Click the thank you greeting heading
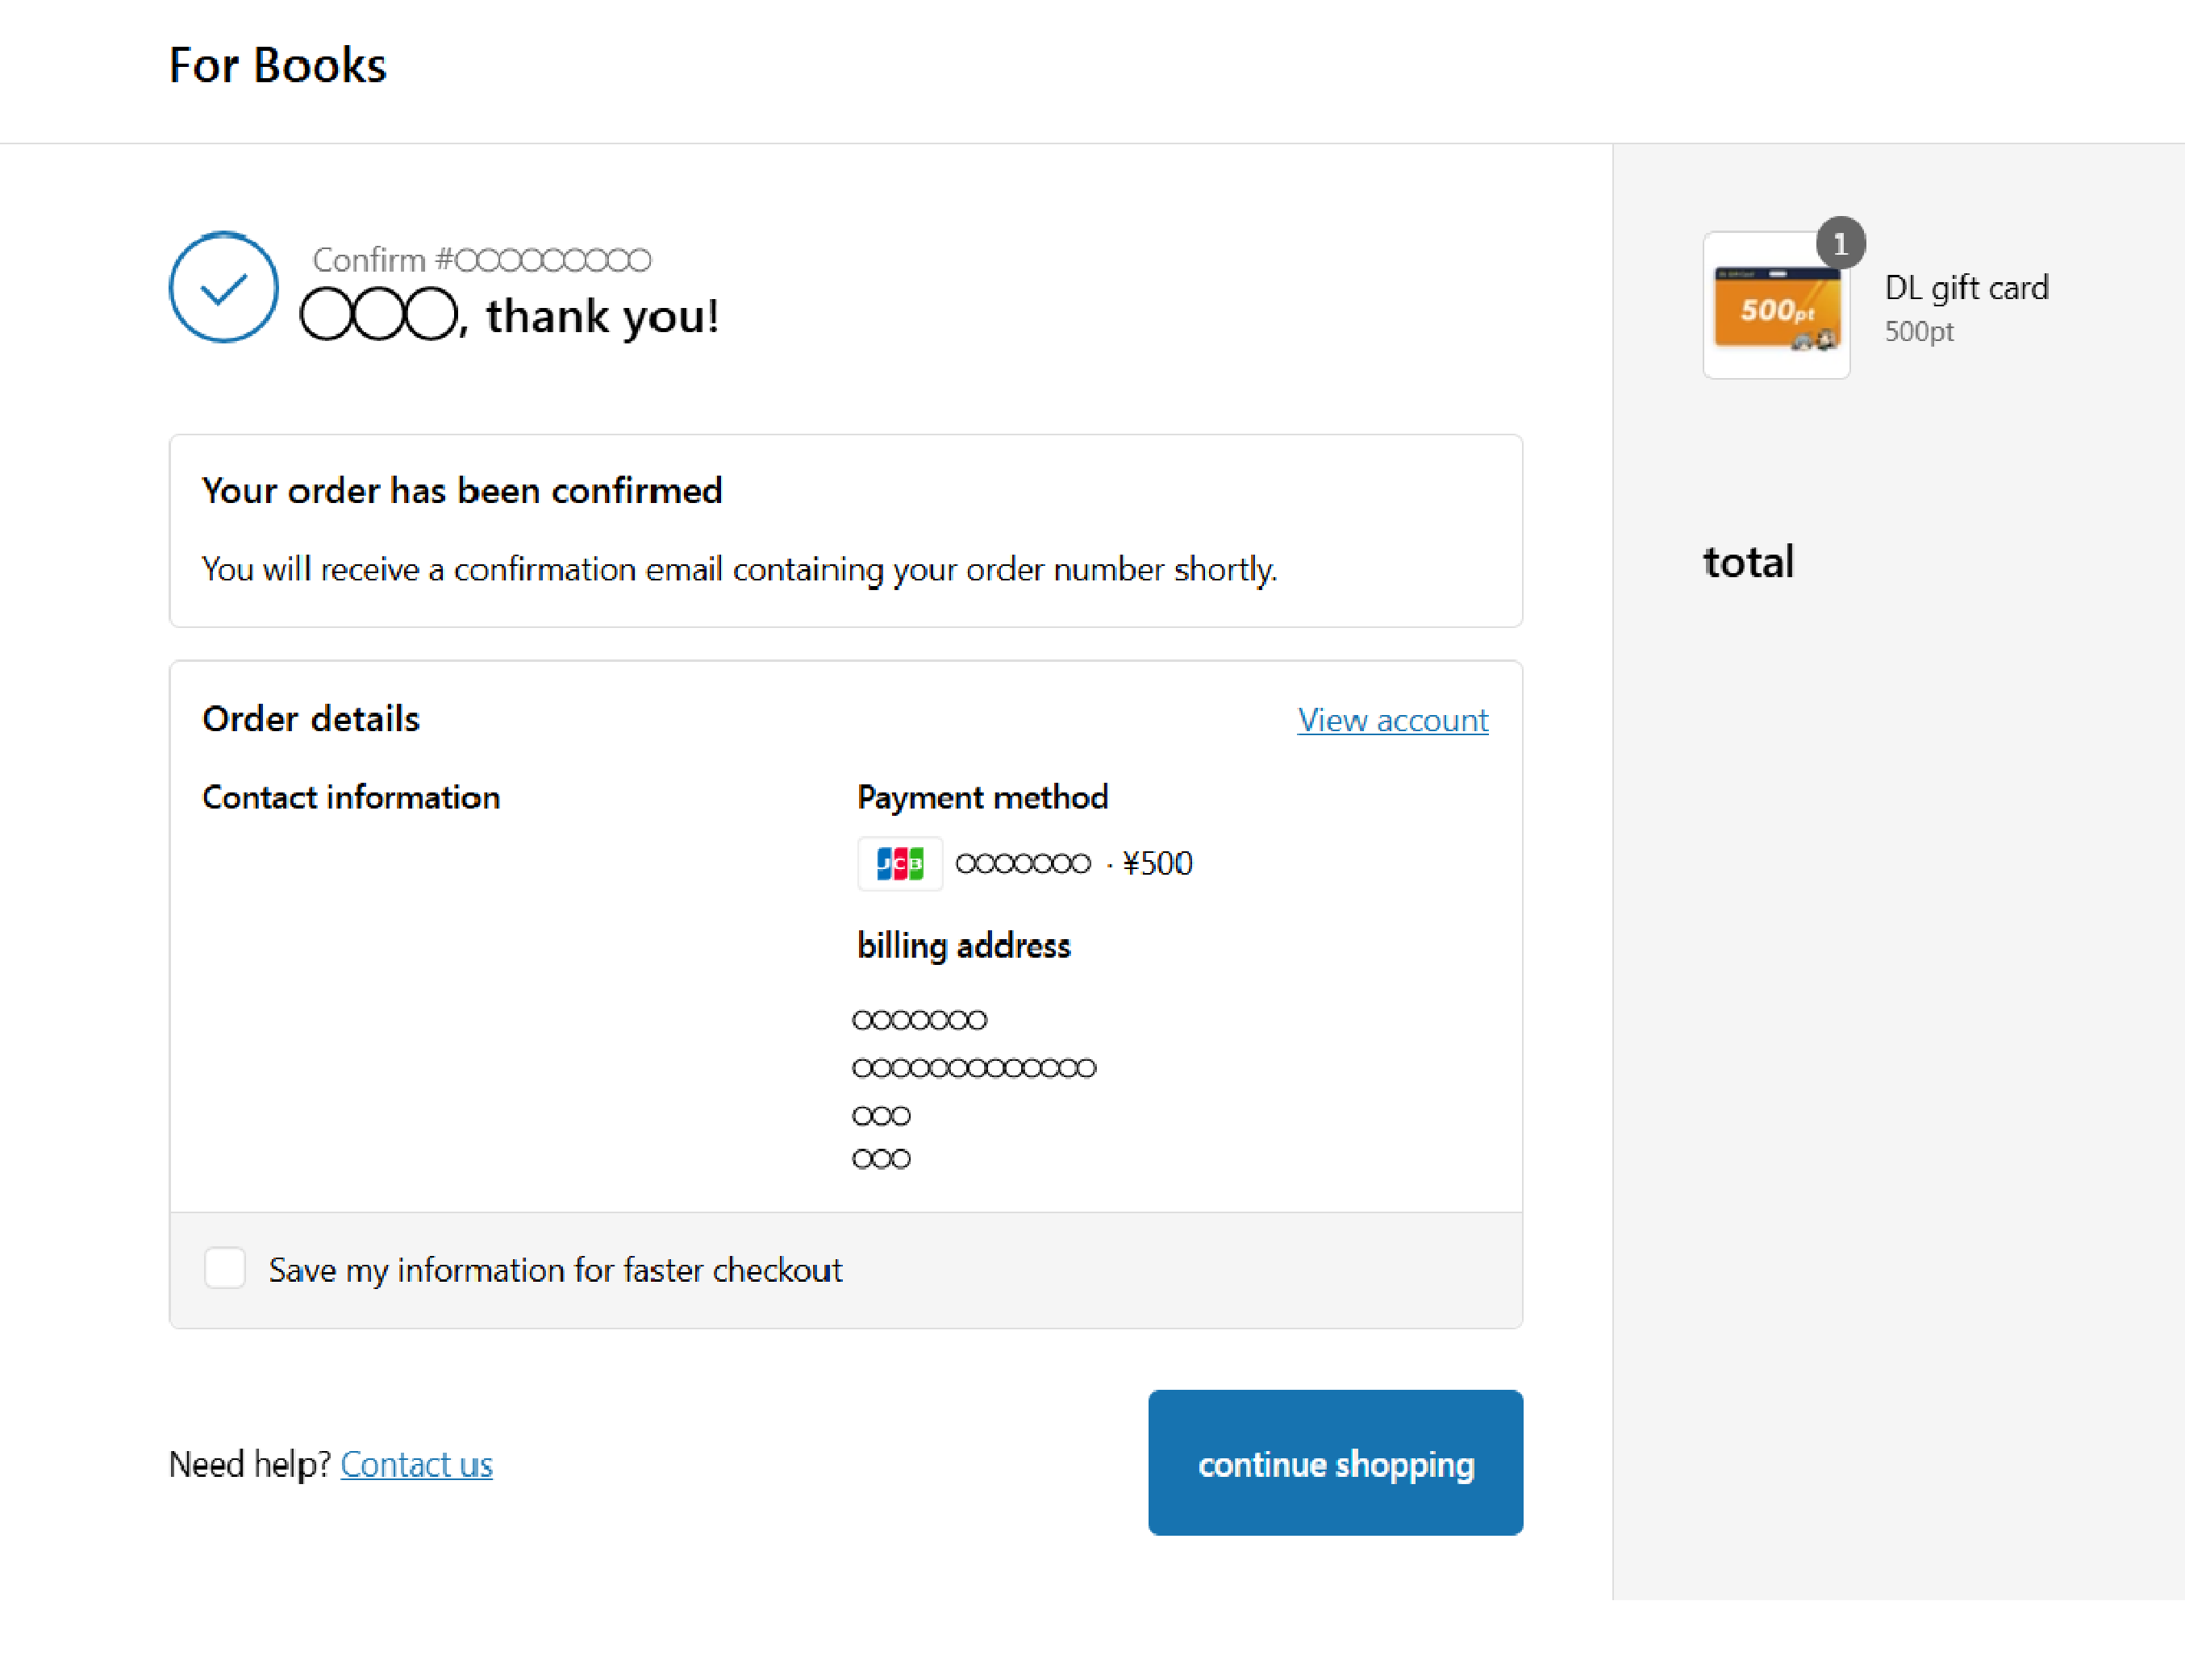 coord(511,315)
